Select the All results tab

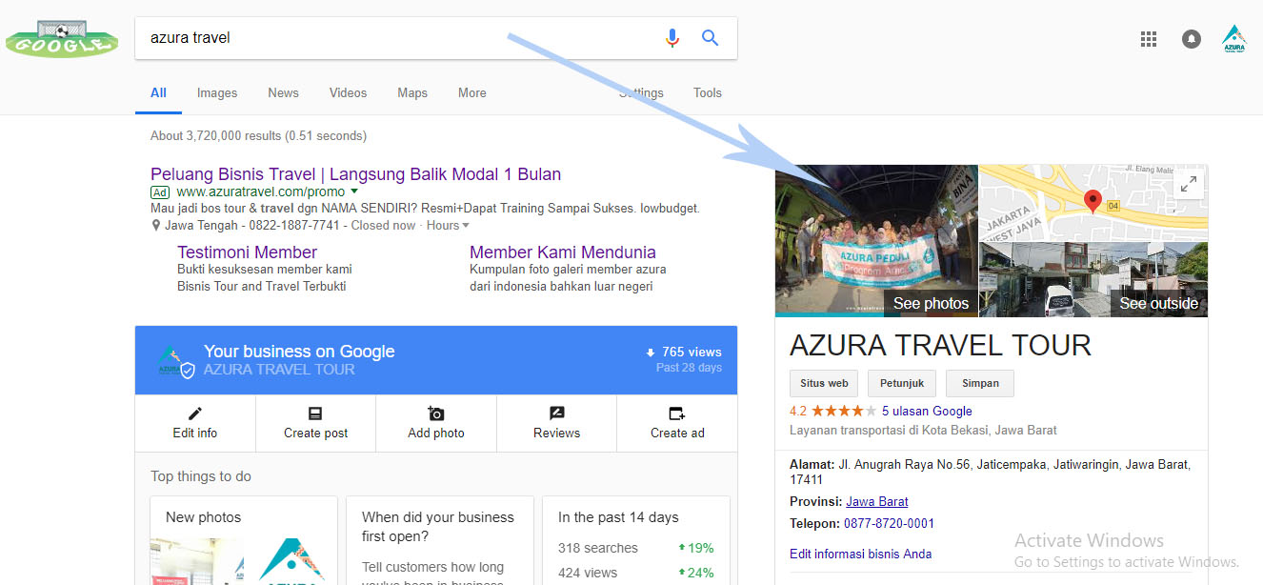click(x=158, y=92)
